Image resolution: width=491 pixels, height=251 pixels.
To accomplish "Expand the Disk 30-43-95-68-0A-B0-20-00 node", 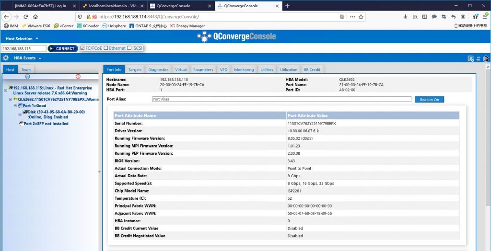I will 20,114.
